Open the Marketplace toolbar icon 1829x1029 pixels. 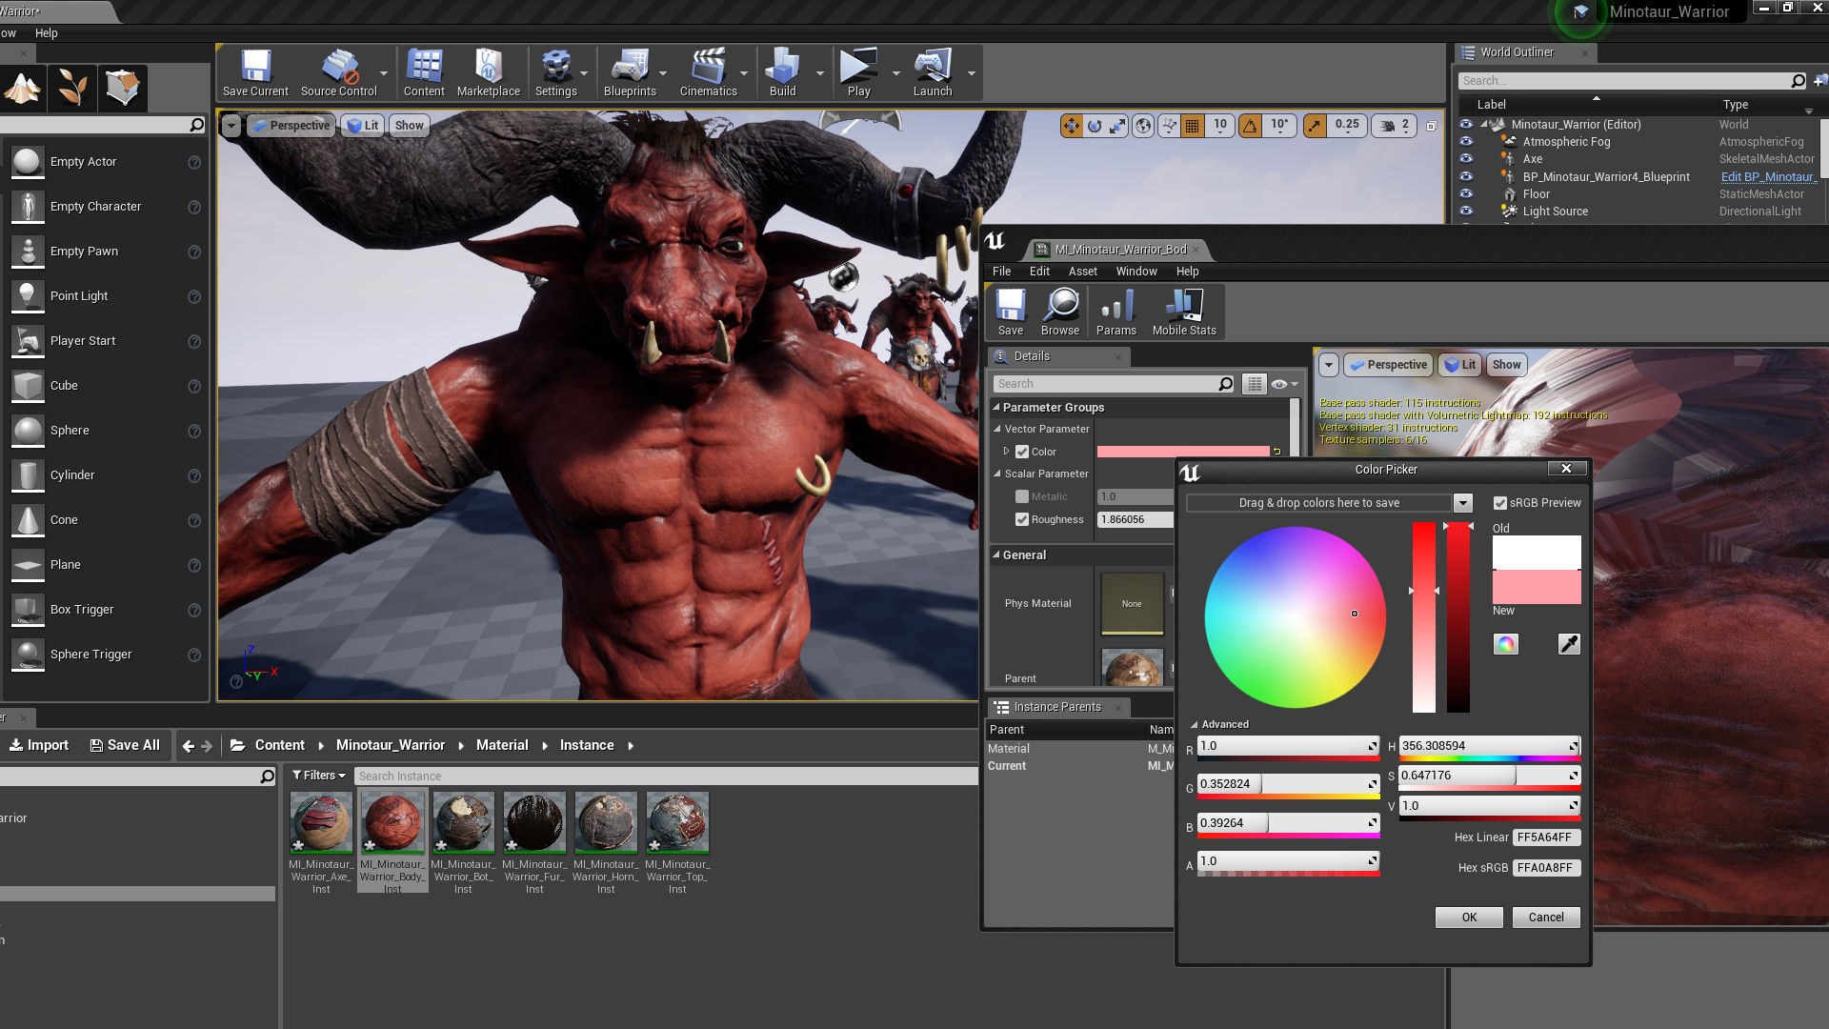[x=489, y=73]
